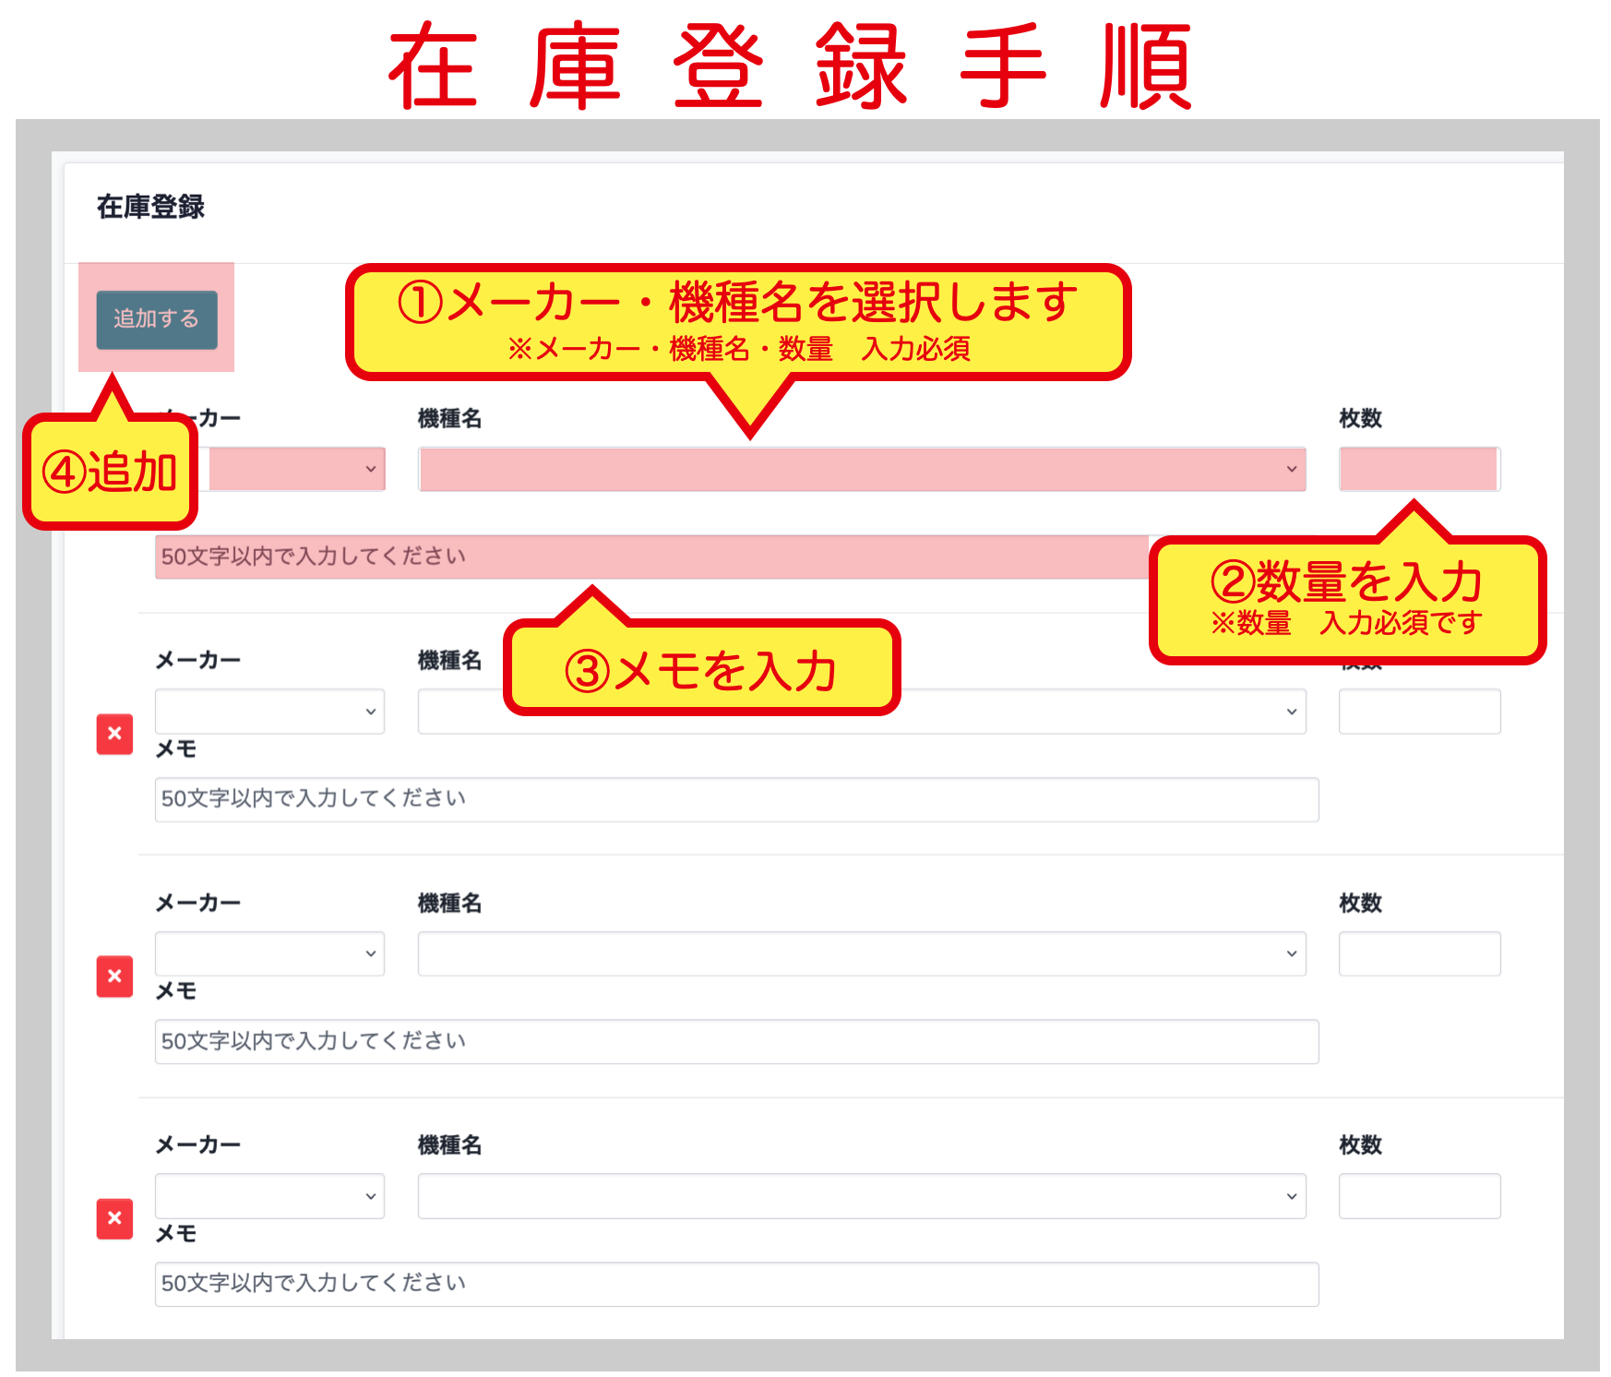Open the second row メーカー dropdown

pyautogui.click(x=269, y=712)
